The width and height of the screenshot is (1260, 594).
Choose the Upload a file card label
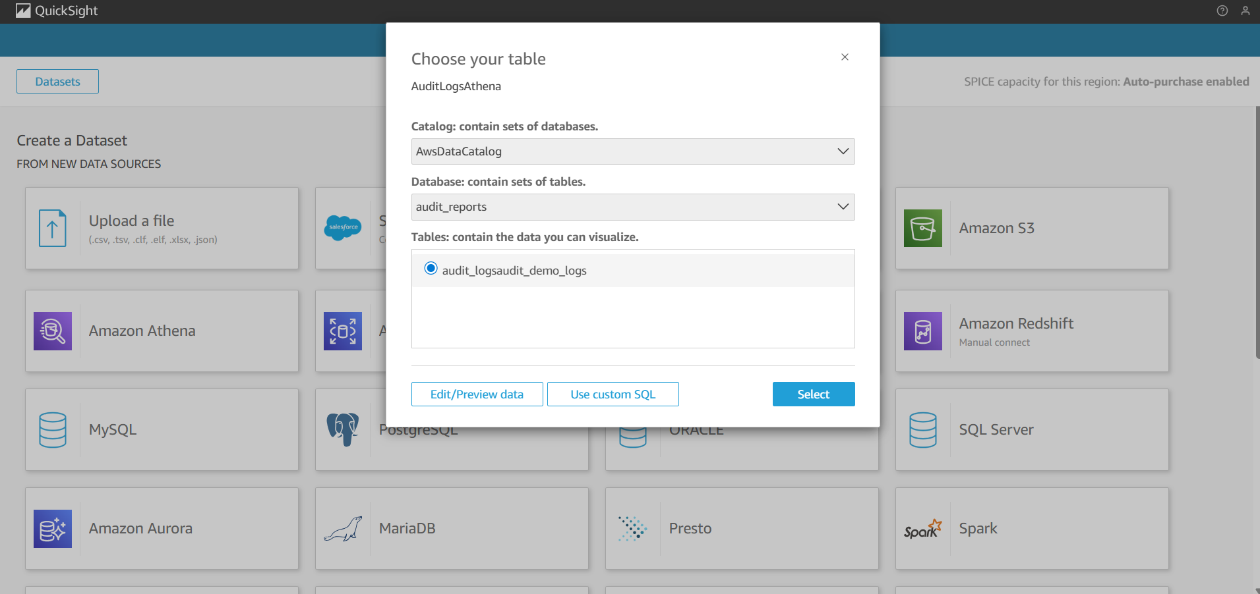132,221
